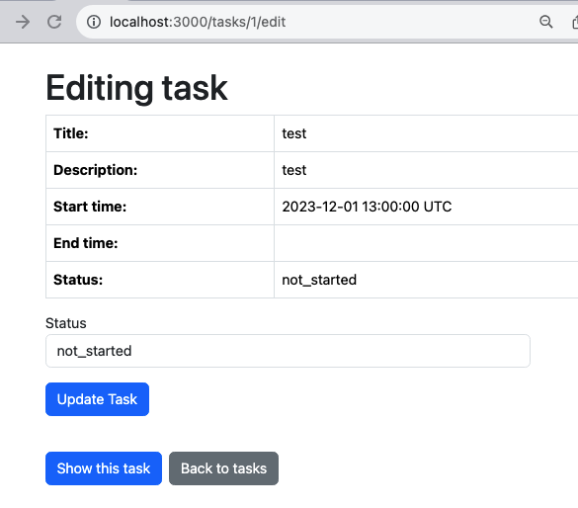Open the Show this task link
Image resolution: width=578 pixels, height=508 pixels.
[x=104, y=468]
